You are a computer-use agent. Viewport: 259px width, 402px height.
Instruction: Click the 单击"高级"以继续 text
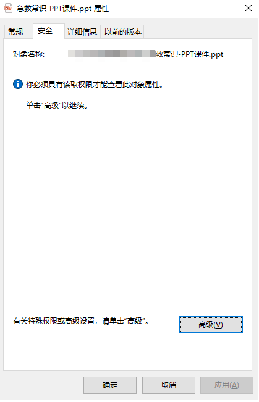57,106
